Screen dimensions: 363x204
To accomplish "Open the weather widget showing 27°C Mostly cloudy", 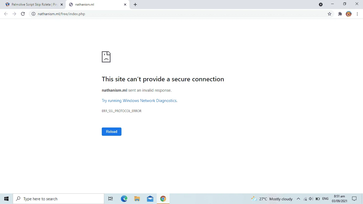I will click(x=272, y=199).
